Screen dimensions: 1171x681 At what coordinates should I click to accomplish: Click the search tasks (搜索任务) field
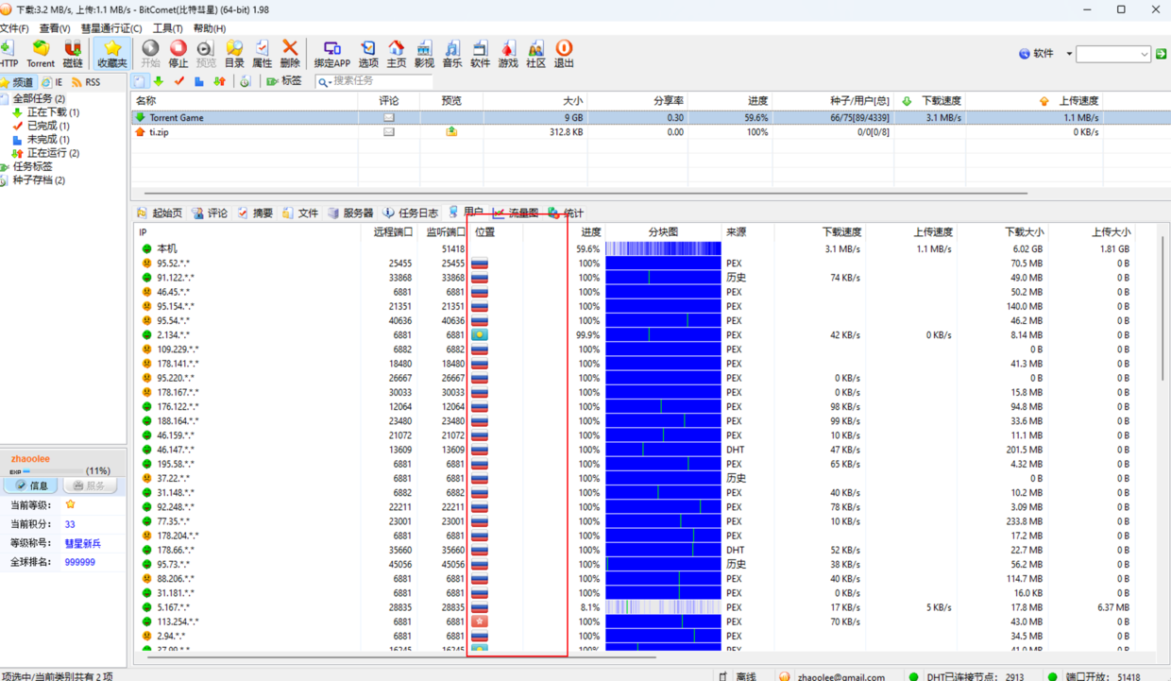(x=373, y=82)
